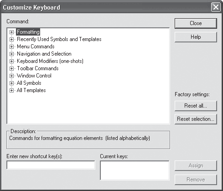Click the Reset selection... button
Viewport: 223px width, 191px height.
pyautogui.click(x=196, y=119)
